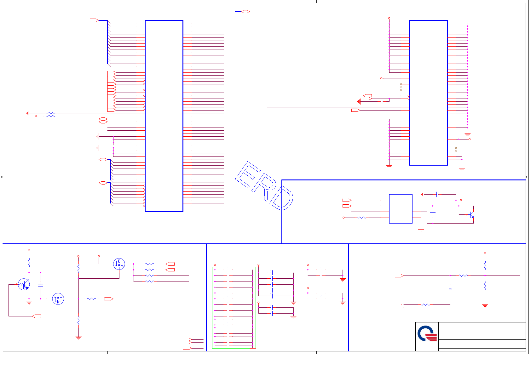Select the circled MOSFET wired to four parallel resistors
This screenshot has width=531, height=375.
point(119,264)
